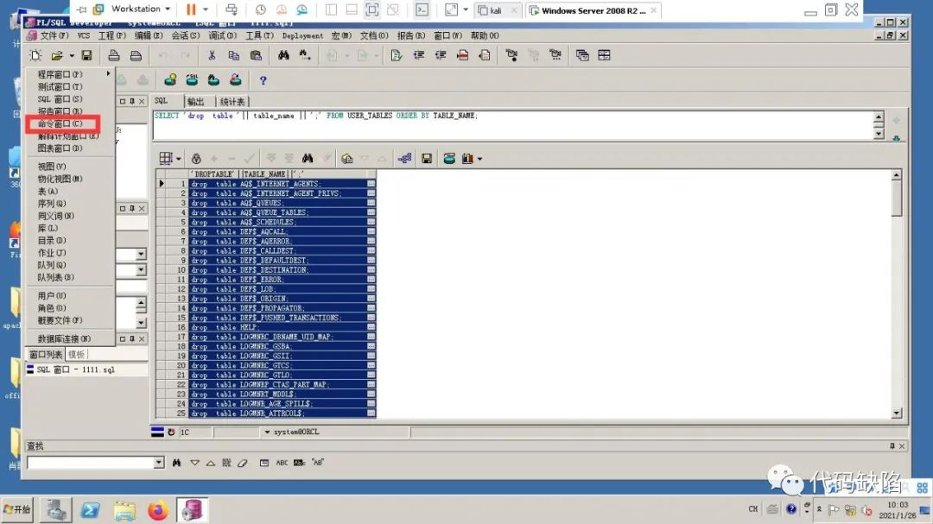This screenshot has width=933, height=524.
Task: Expand the grid view dropdown in results toolbar
Action: (178, 159)
